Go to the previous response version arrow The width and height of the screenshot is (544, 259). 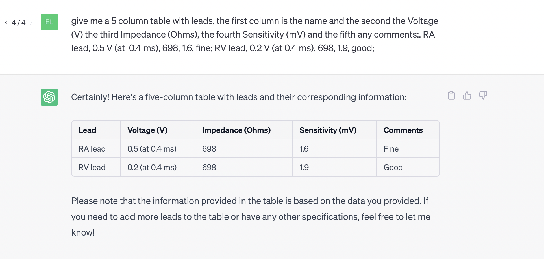click(6, 23)
